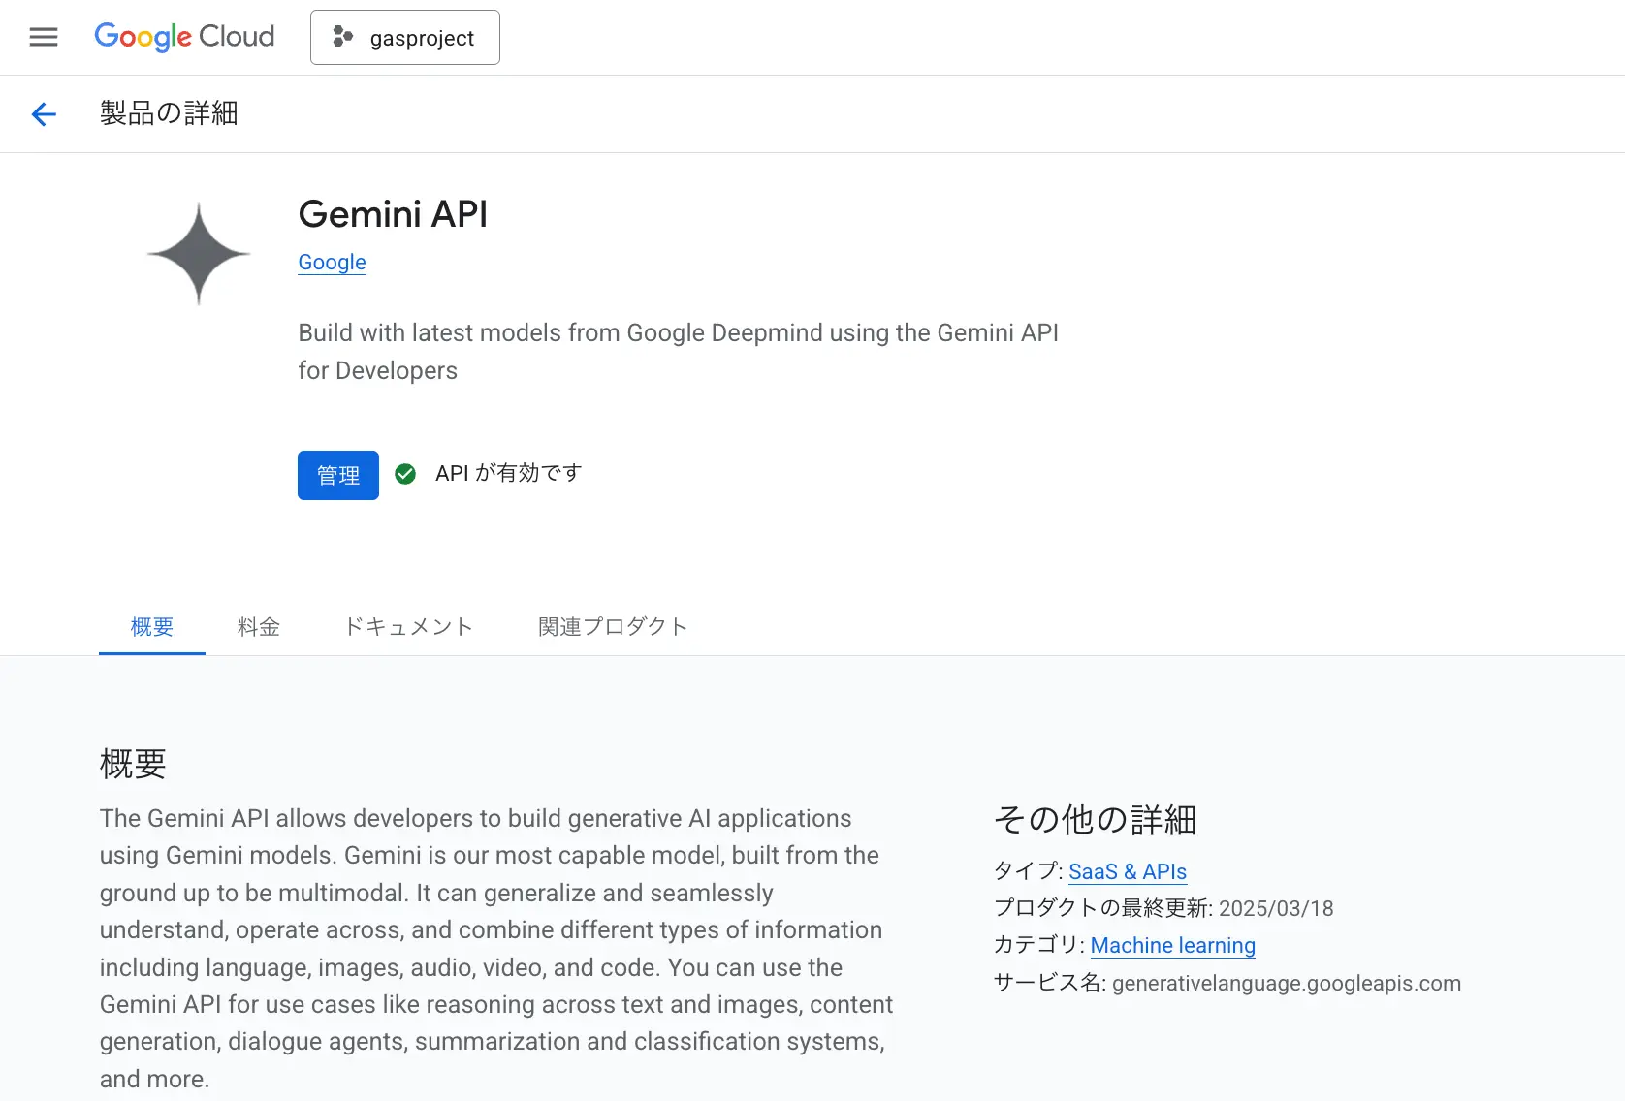Click the Gemini API star logo
1625x1101 pixels.
[x=199, y=254]
